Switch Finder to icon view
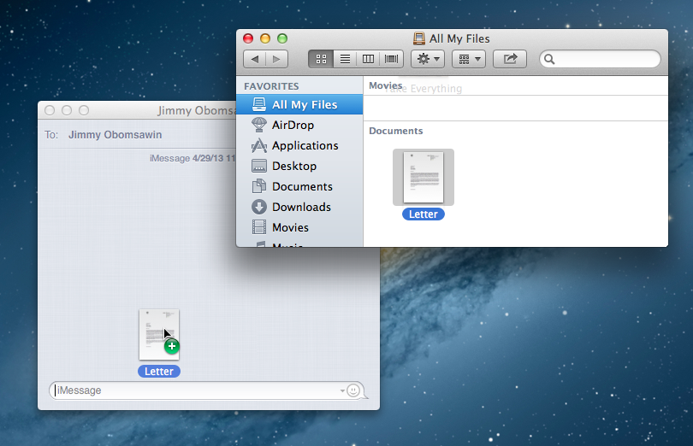Image resolution: width=693 pixels, height=446 pixels. [x=321, y=59]
